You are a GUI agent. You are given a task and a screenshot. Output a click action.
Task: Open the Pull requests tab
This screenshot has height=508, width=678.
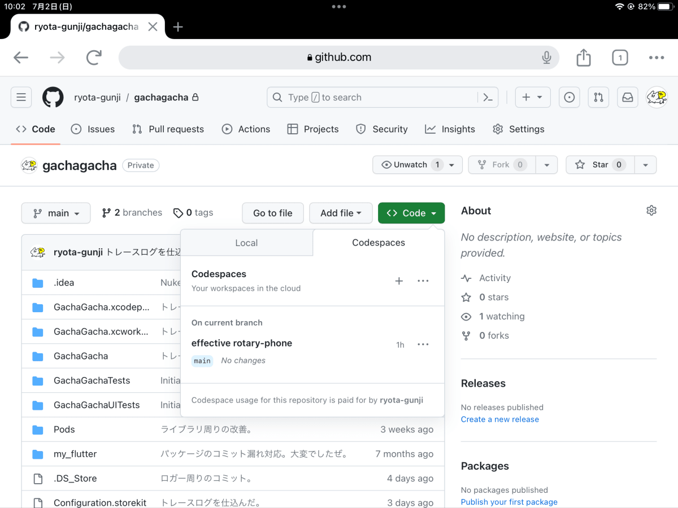168,129
